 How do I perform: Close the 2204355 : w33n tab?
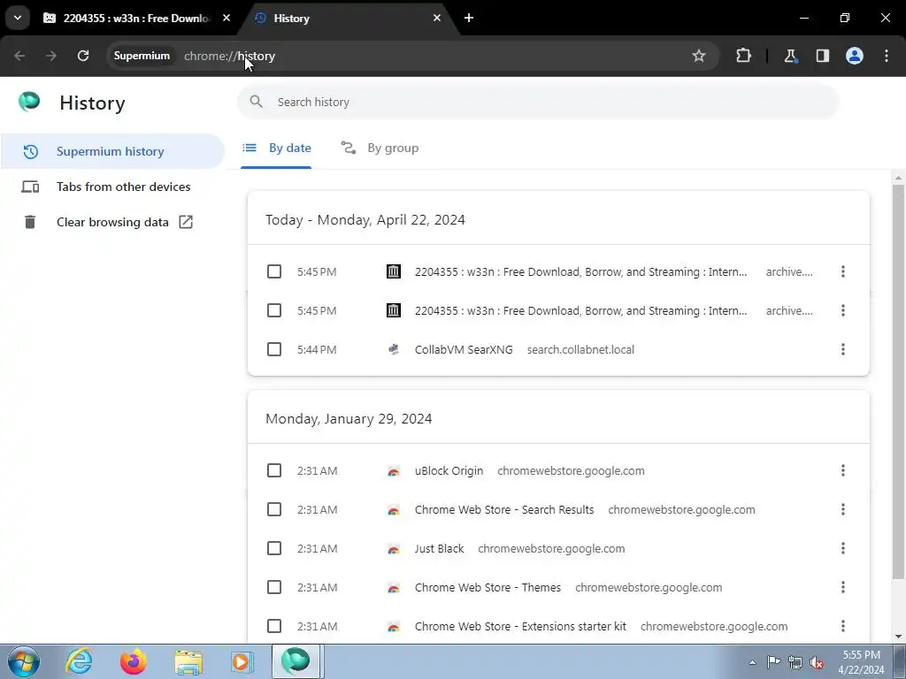226,18
